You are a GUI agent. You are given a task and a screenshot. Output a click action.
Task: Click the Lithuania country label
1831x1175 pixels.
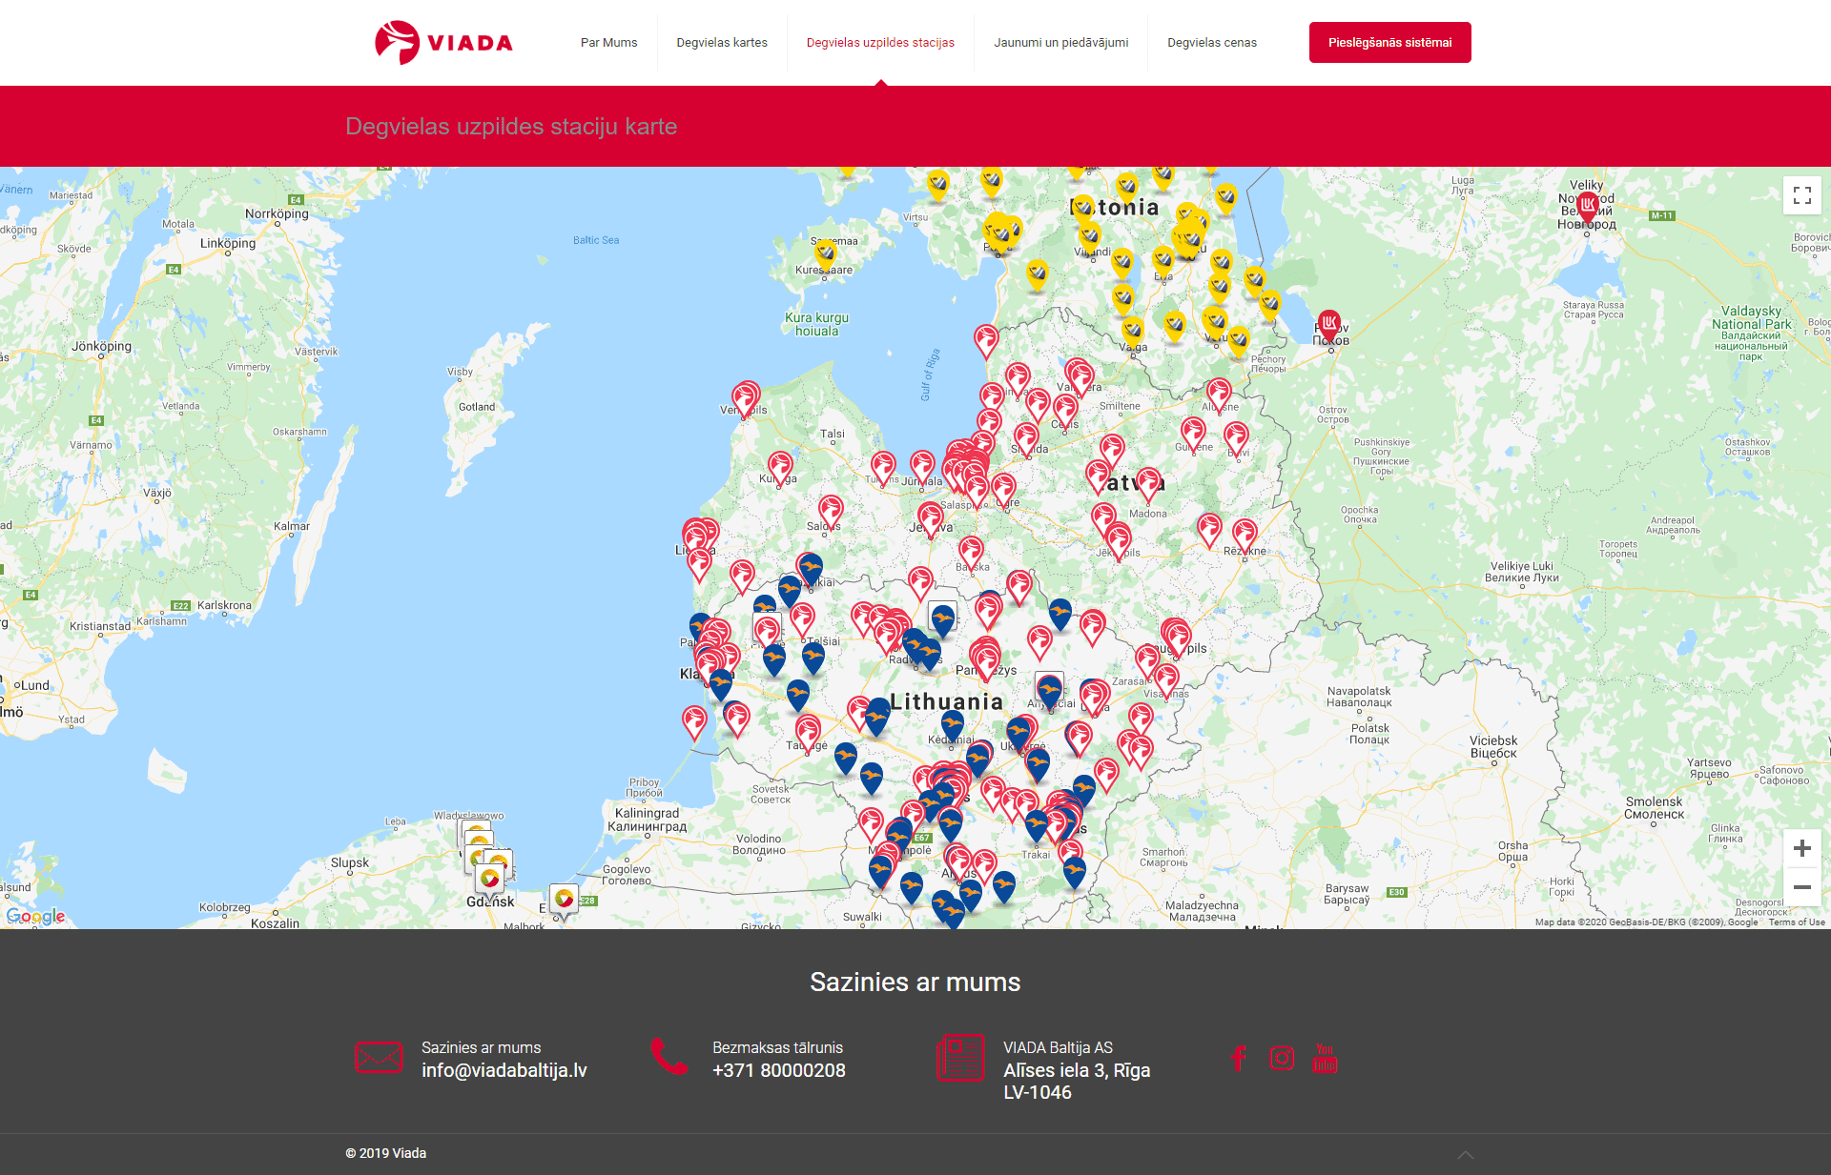(x=946, y=701)
